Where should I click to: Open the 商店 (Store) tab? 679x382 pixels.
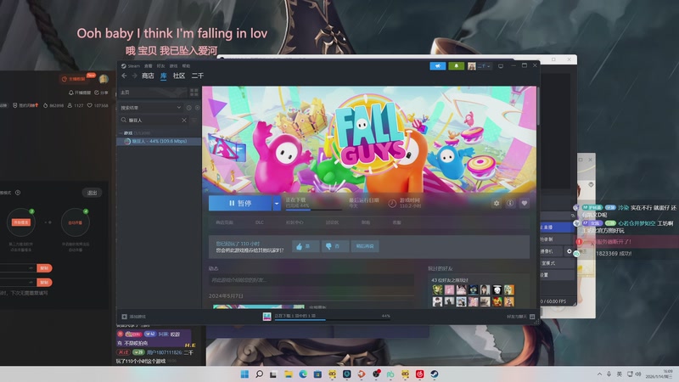pos(148,76)
